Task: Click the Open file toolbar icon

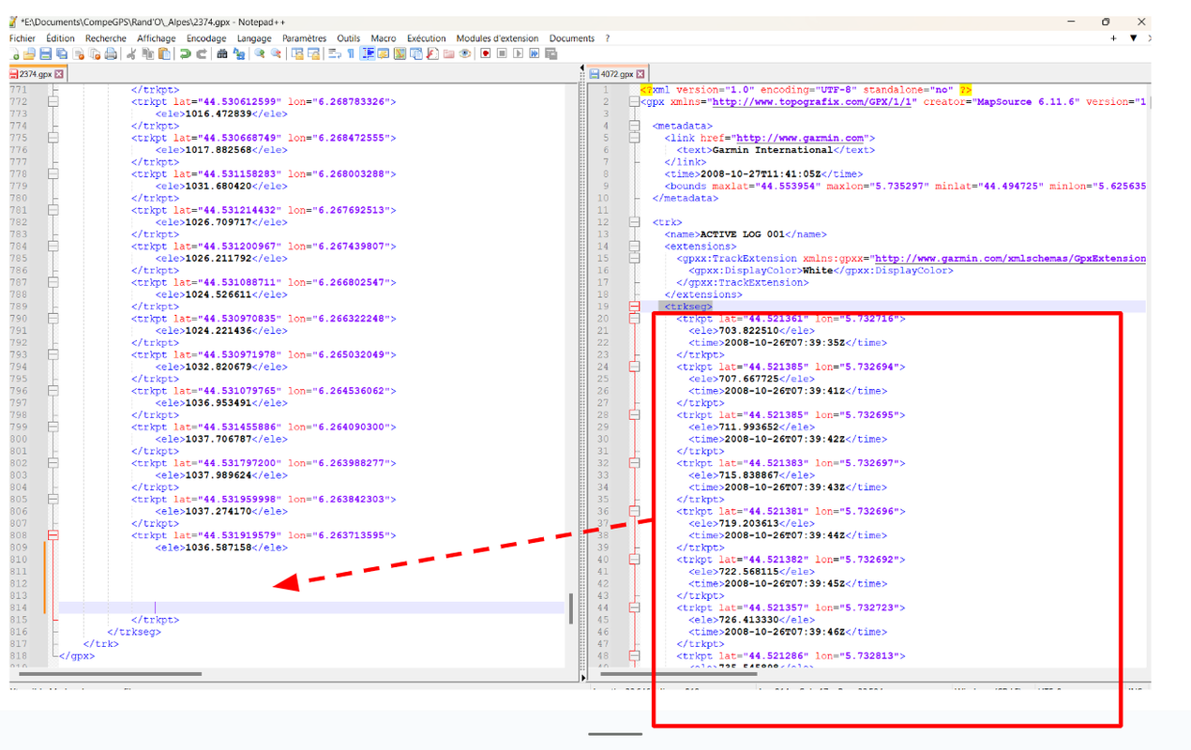Action: coord(29,54)
